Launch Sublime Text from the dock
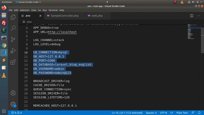204x115 pixels. click(x=4, y=60)
